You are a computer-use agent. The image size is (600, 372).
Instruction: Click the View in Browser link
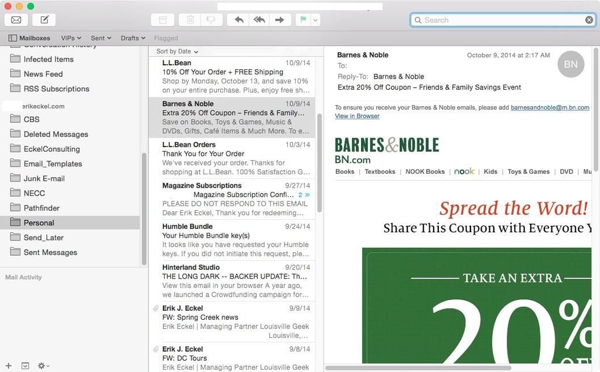coord(357,116)
